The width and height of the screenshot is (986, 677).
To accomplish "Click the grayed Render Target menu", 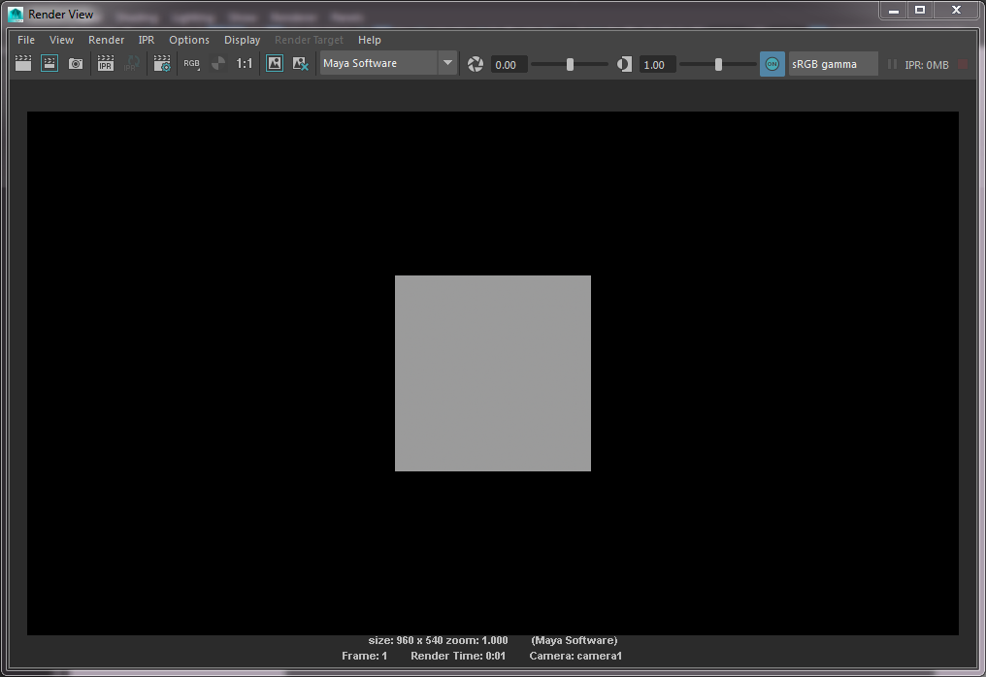I will 310,40.
